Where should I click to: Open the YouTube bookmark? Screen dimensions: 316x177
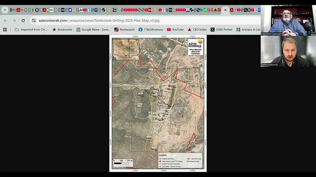pyautogui.click(x=175, y=29)
